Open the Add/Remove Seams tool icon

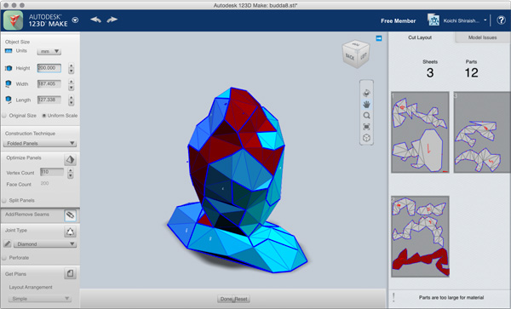[70, 215]
